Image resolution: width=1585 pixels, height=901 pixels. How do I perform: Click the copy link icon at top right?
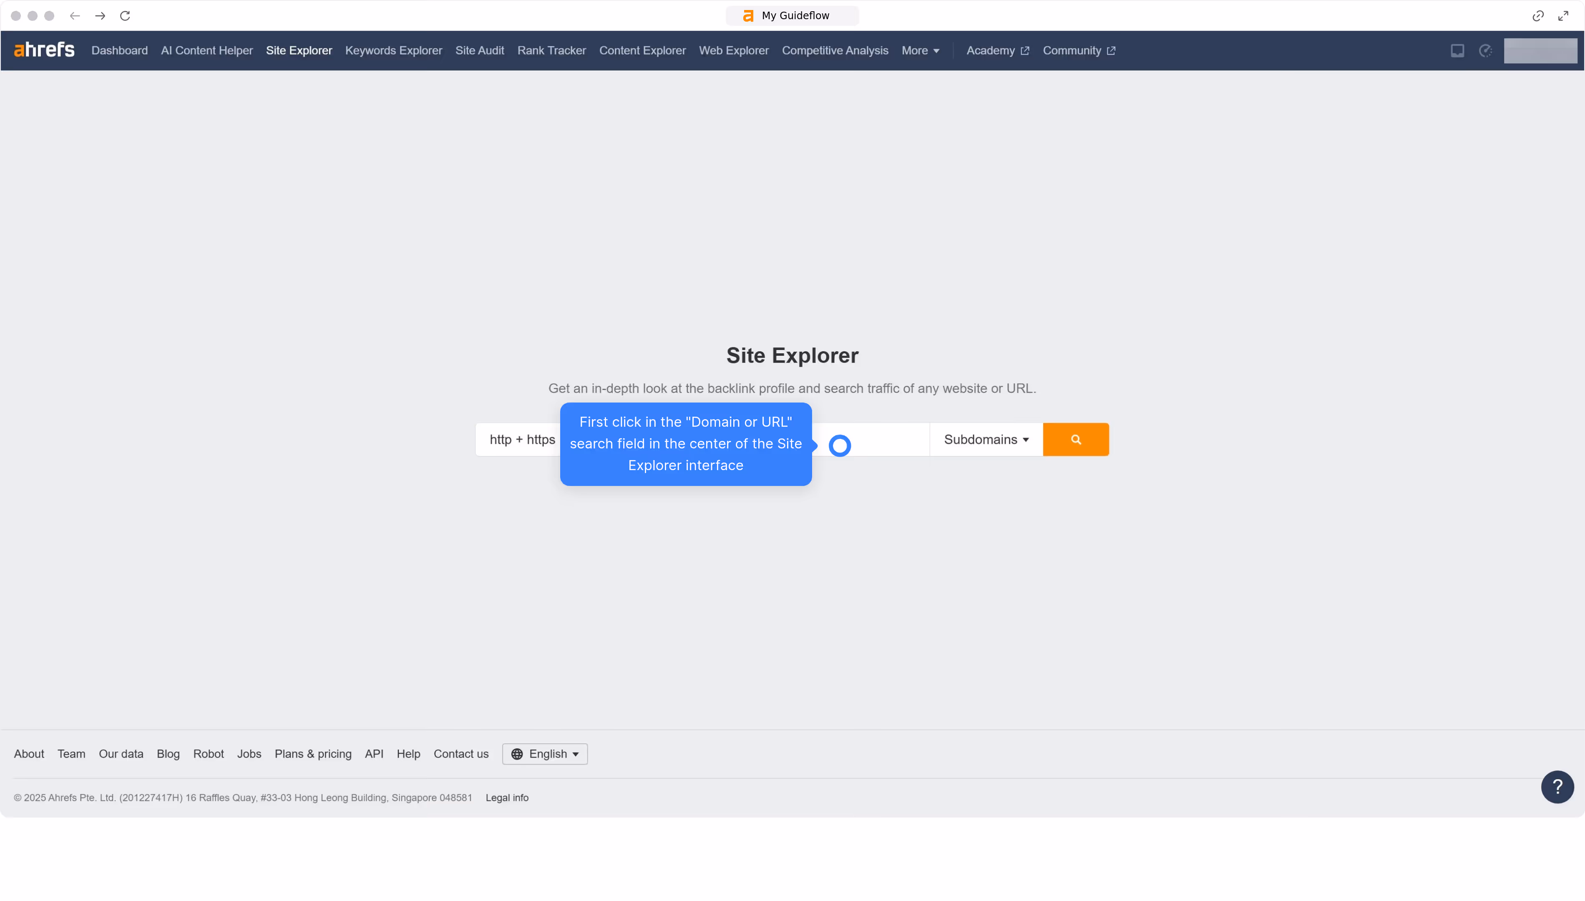(1538, 15)
